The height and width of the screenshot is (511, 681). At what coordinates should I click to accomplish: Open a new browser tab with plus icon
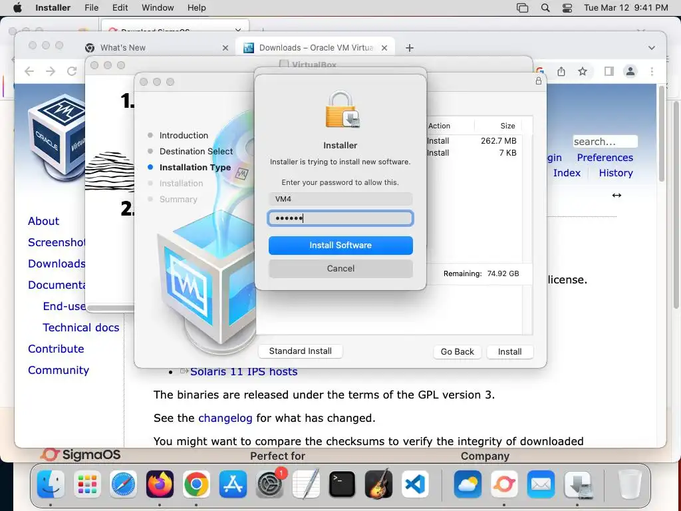pyautogui.click(x=410, y=48)
